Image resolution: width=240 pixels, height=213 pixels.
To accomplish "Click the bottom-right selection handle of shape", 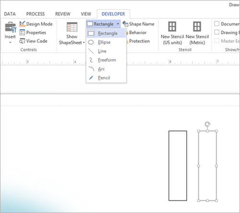I will [x=216, y=201].
